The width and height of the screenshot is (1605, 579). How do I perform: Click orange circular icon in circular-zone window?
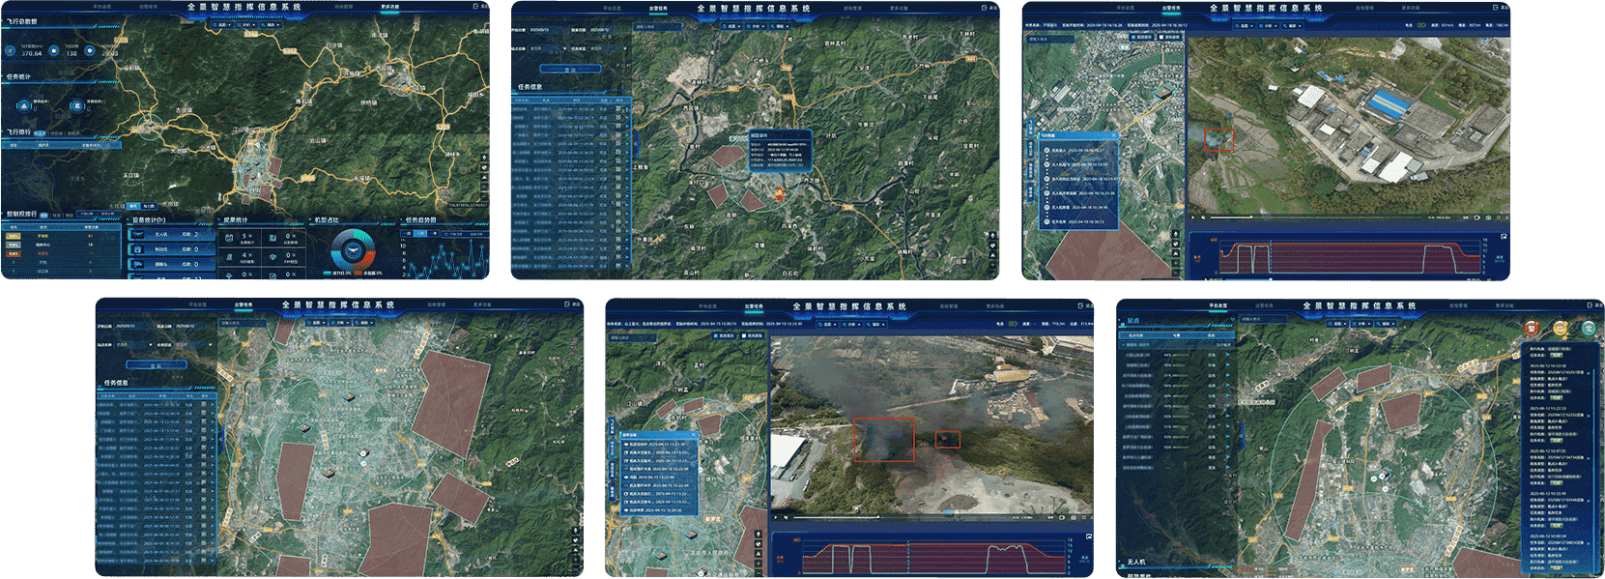pyautogui.click(x=1560, y=329)
